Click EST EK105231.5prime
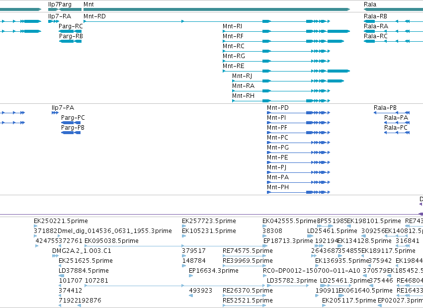This screenshot has height=308, width=423. click(209, 231)
